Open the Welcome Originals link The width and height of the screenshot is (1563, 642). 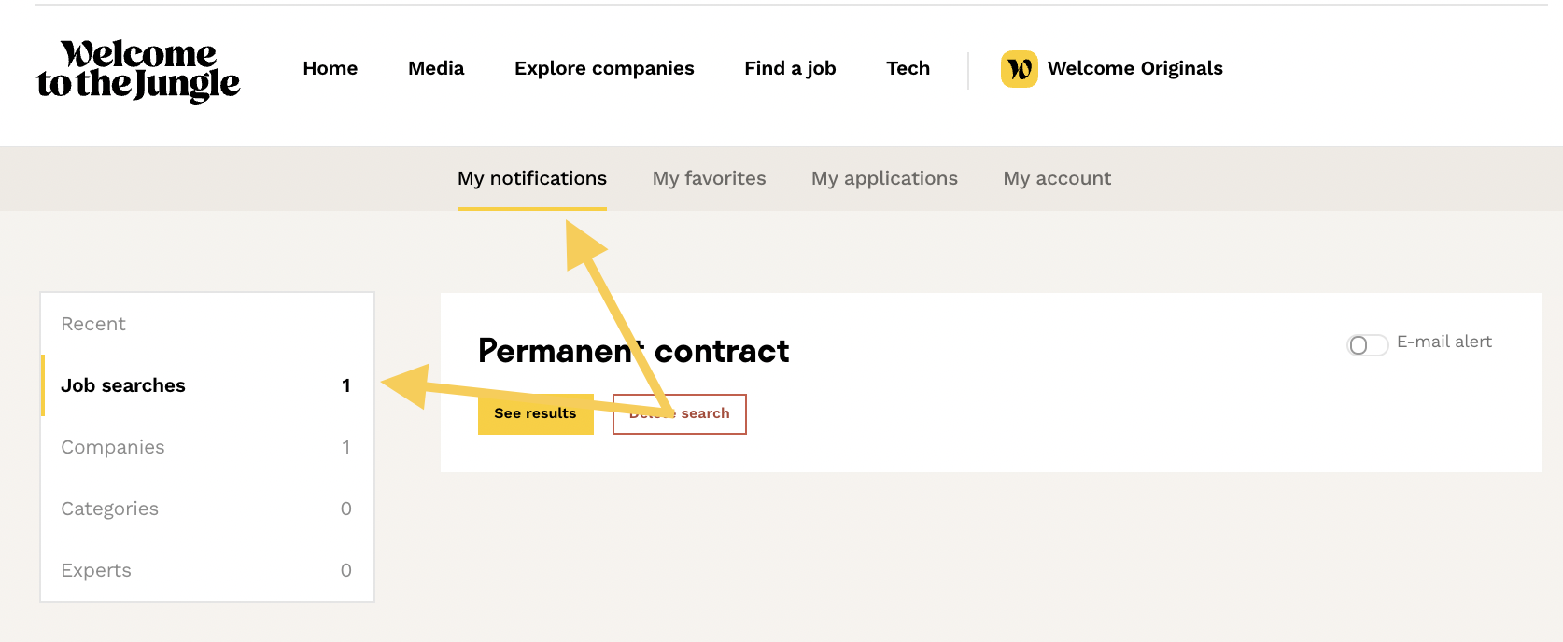1134,68
